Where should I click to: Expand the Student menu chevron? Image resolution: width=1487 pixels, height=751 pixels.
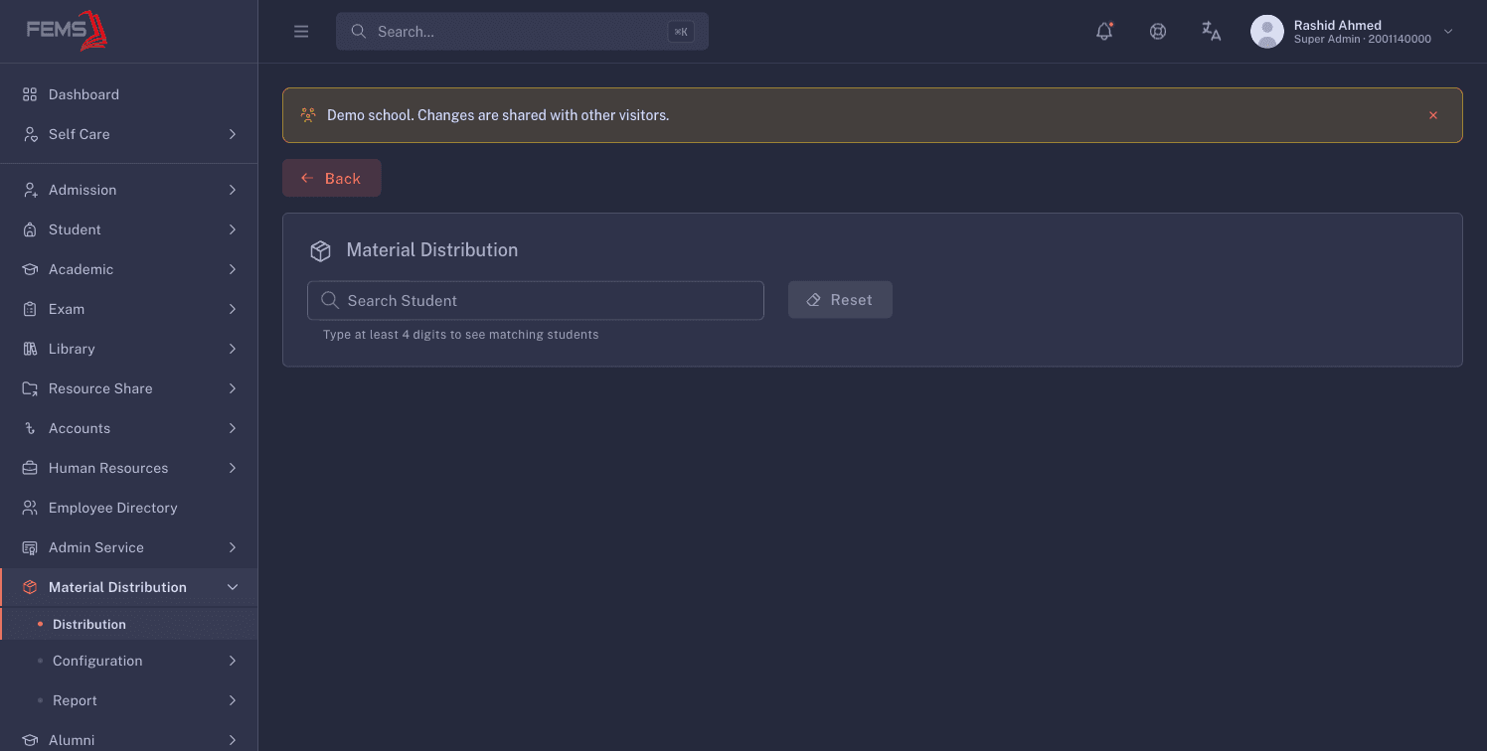pos(233,229)
